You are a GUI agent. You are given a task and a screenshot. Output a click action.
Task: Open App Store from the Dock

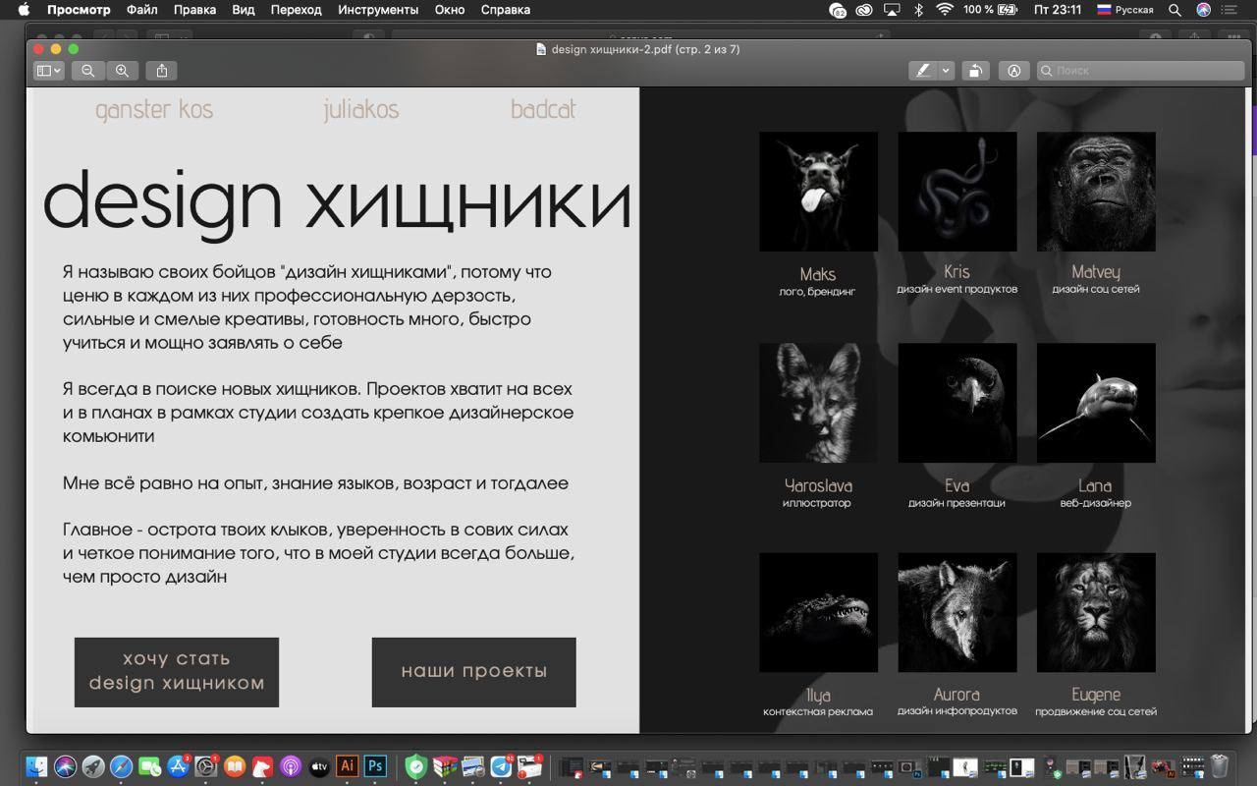pyautogui.click(x=178, y=766)
